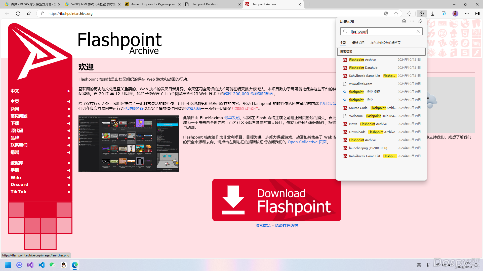Open the 捐赠 sidebar item
Viewport: 483px width, 271px height.
40,152
